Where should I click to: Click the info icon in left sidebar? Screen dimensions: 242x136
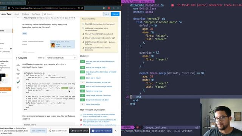coord(11,49)
